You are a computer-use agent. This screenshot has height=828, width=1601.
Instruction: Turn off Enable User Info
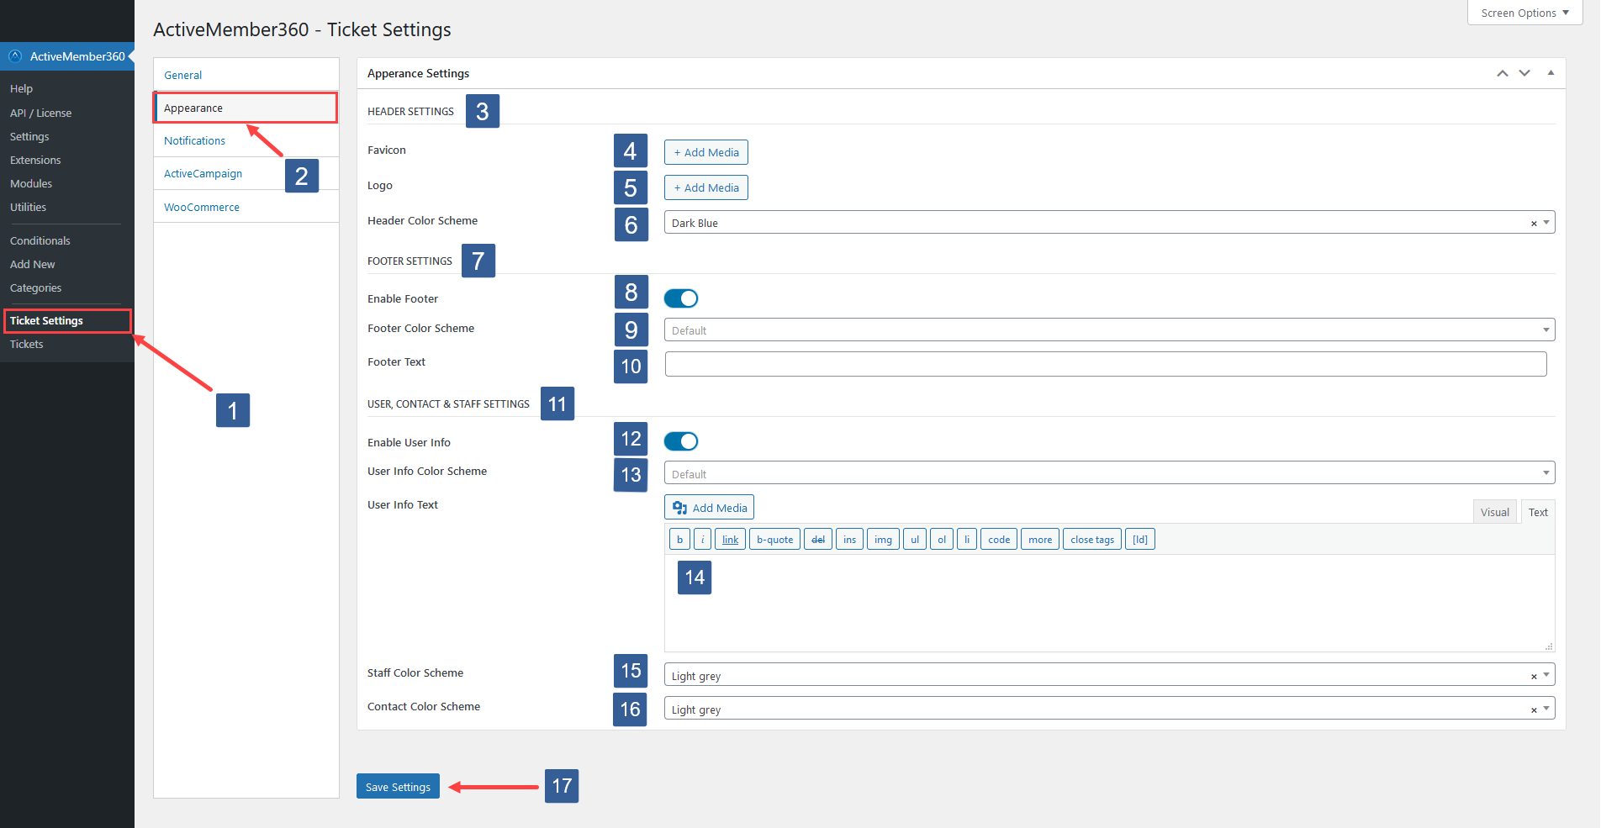pos(681,440)
